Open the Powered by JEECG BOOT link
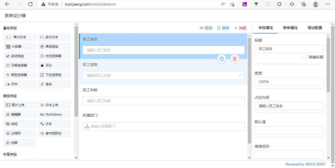 [x=306, y=164]
